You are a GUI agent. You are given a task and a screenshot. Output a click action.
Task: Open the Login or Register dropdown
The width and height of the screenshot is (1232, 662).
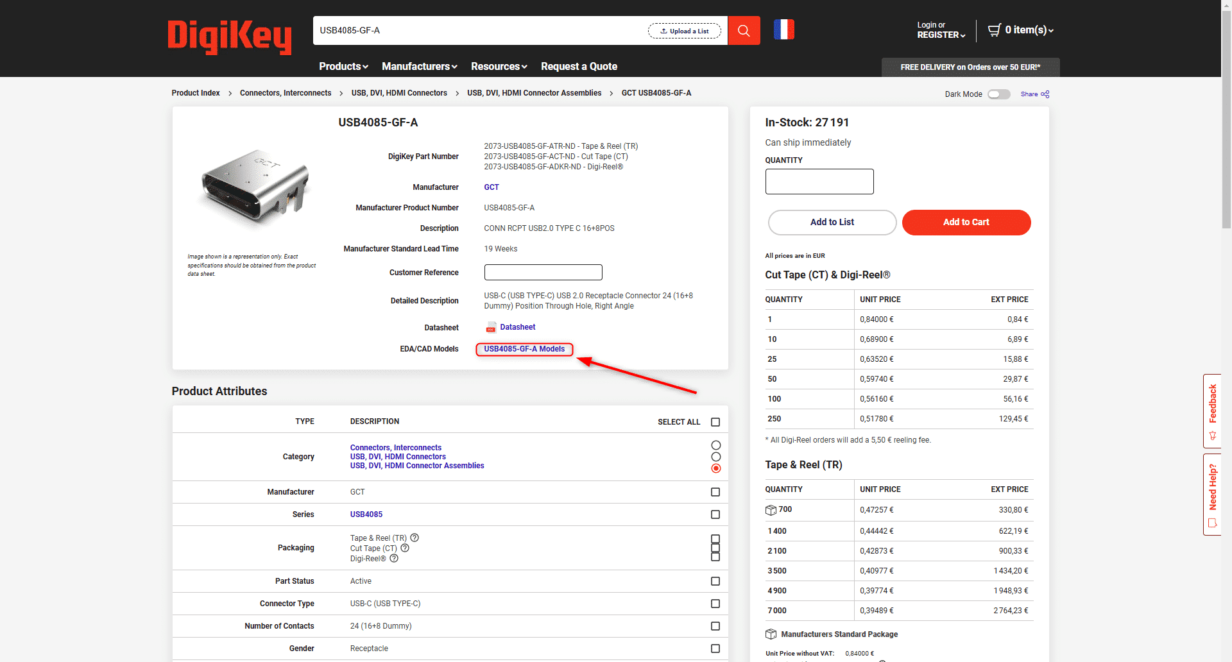click(x=940, y=30)
